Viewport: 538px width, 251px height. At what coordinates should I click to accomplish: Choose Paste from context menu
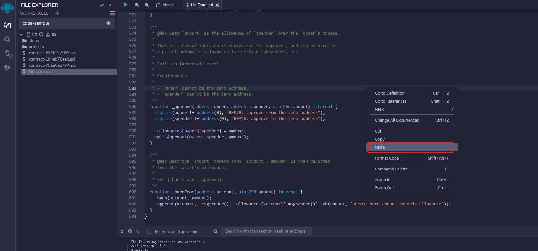[x=412, y=147]
